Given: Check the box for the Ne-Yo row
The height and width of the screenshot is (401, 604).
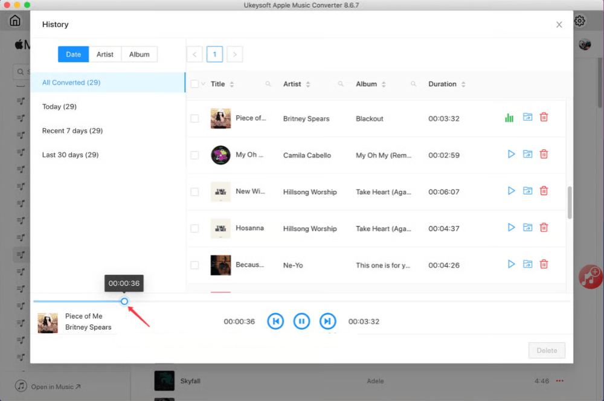Looking at the screenshot, I should (194, 265).
